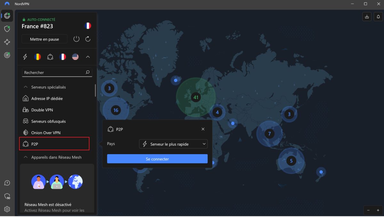Zoom out map with minus button
This screenshot has width=384, height=217.
368,210
